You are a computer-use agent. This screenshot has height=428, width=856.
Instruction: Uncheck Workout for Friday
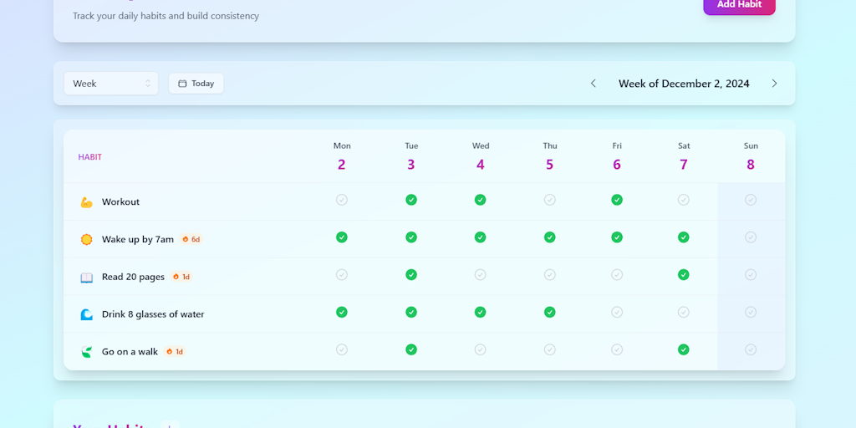tap(617, 200)
